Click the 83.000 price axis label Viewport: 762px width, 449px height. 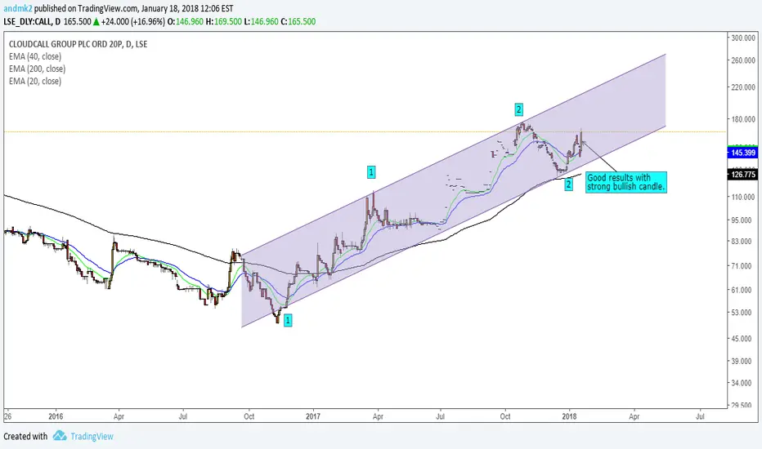742,242
